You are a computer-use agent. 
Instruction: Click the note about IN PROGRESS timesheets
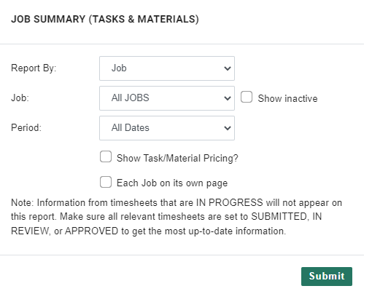[177, 217]
